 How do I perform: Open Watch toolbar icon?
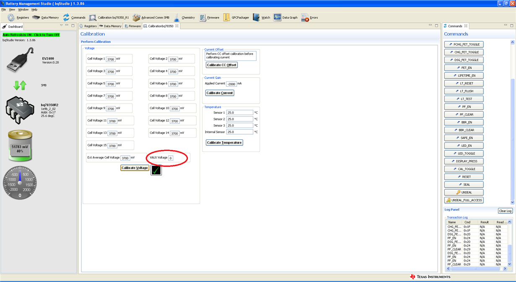coord(261,18)
